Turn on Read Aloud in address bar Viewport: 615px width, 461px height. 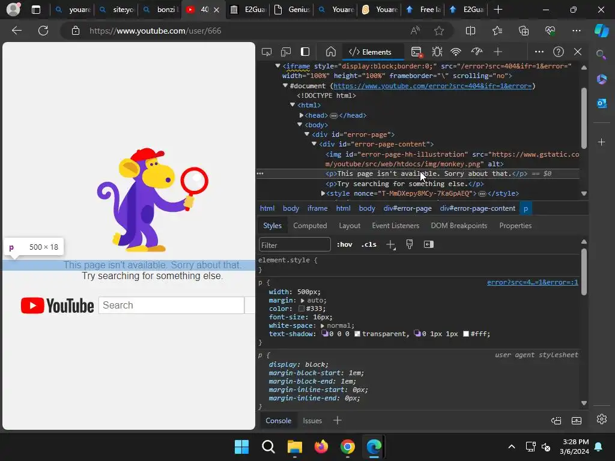point(415,31)
